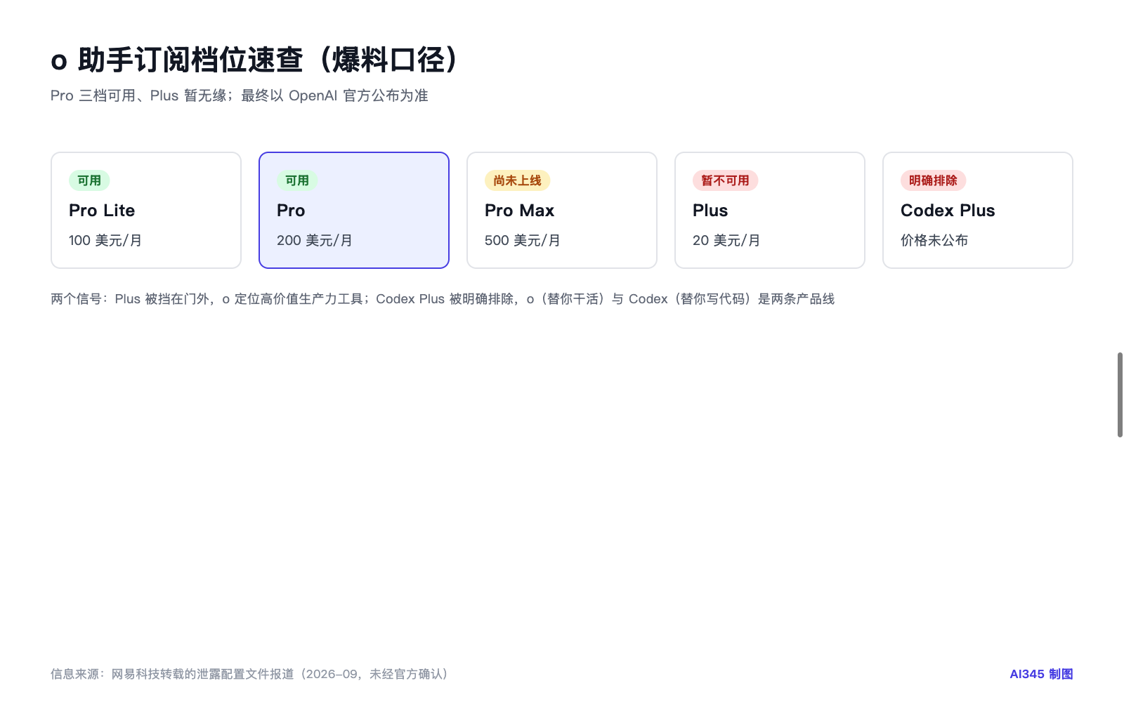Click the 200 美元/月 price text
The image size is (1124, 702).
[315, 240]
